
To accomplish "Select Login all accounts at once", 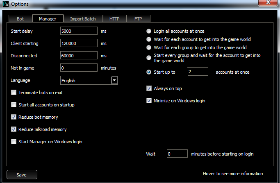I will (x=149, y=31).
